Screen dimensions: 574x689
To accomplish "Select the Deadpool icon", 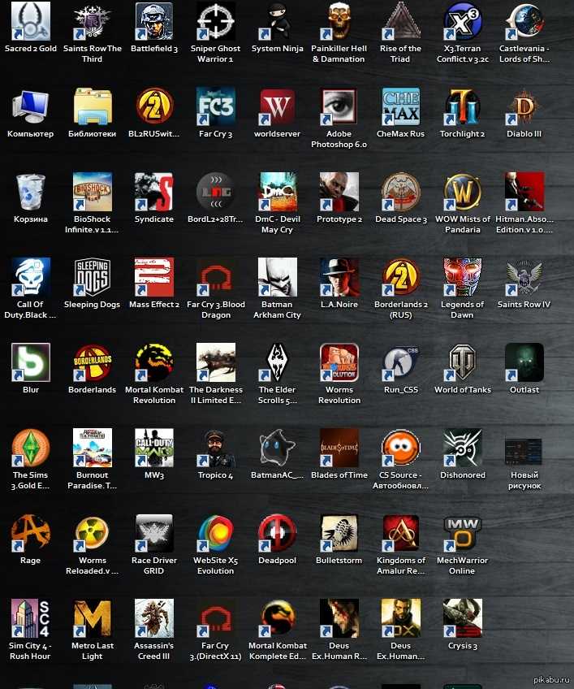I will [x=278, y=532].
